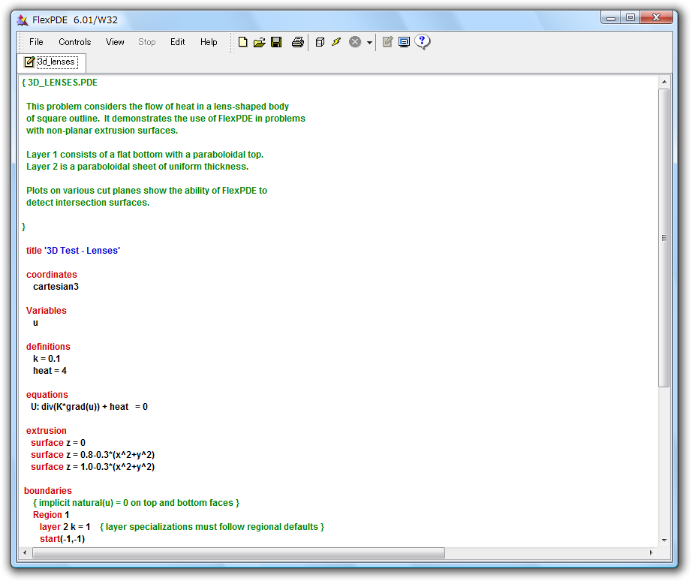Click the 'U: div(K*grad(u)) + heat = 0' line
The height and width of the screenshot is (581, 692).
(x=89, y=407)
